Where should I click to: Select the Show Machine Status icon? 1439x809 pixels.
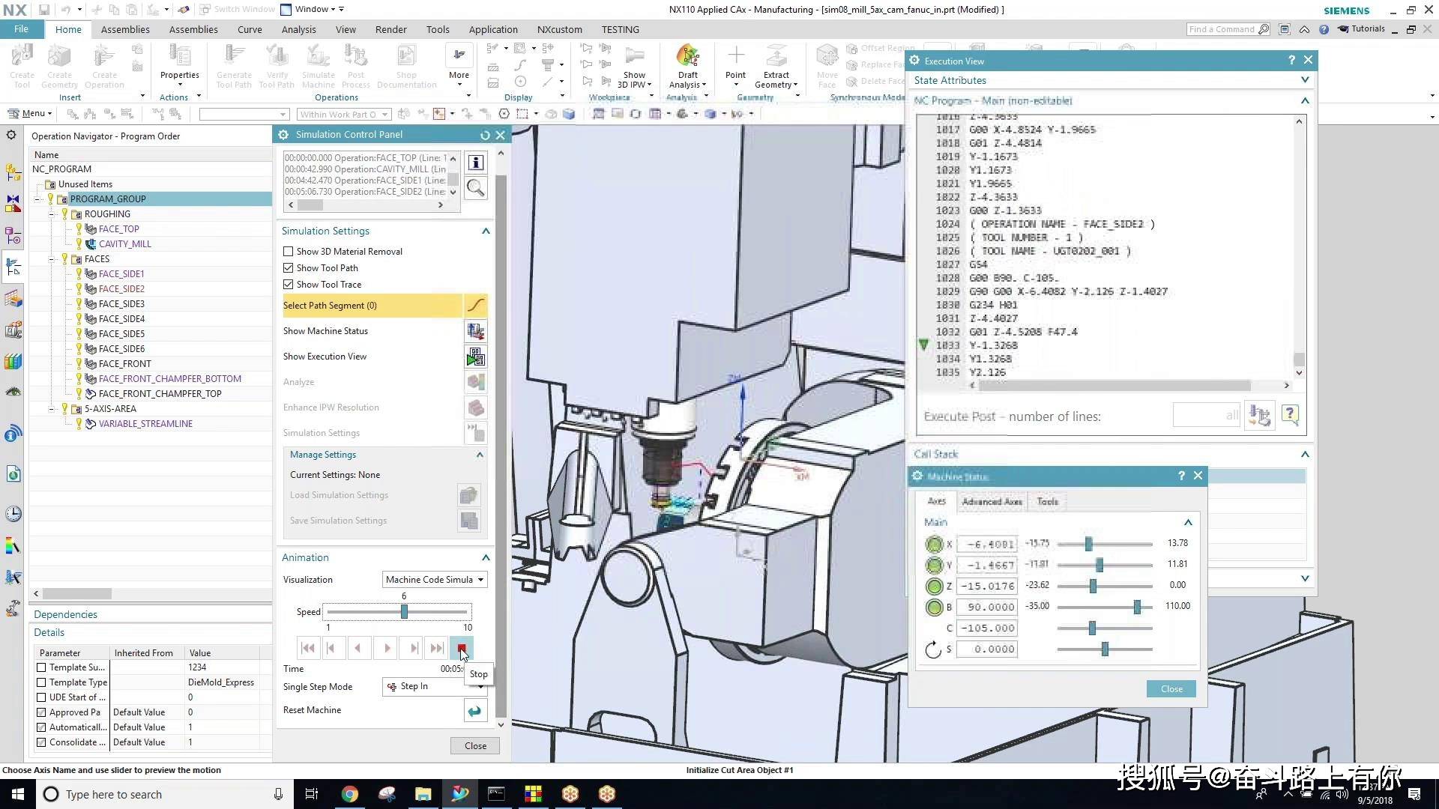click(475, 331)
